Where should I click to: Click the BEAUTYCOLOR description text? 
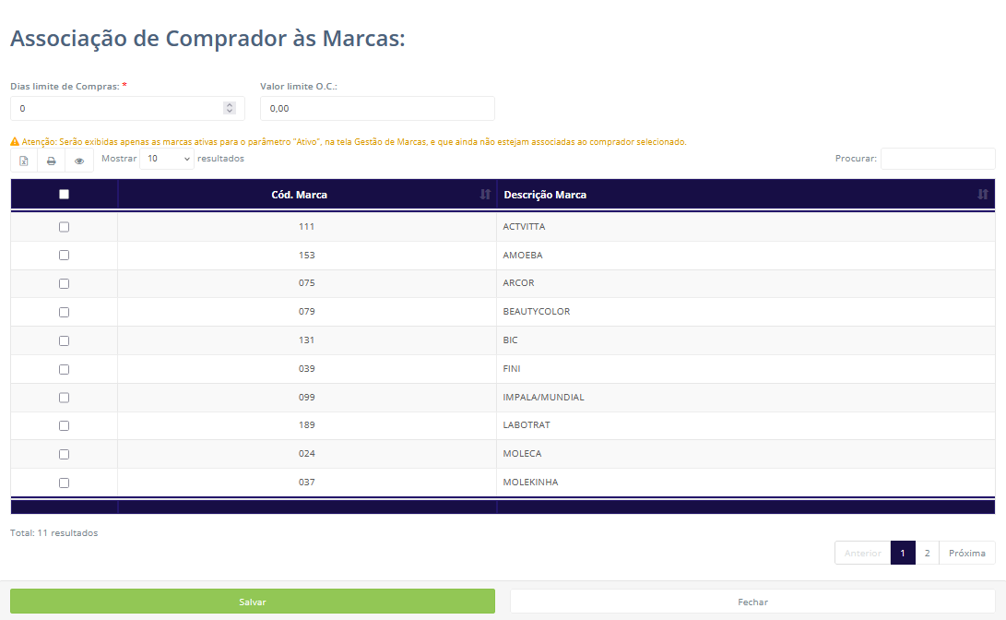click(x=537, y=311)
